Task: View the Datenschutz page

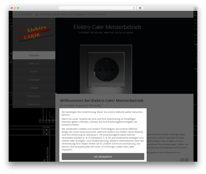Action: (x=34, y=96)
